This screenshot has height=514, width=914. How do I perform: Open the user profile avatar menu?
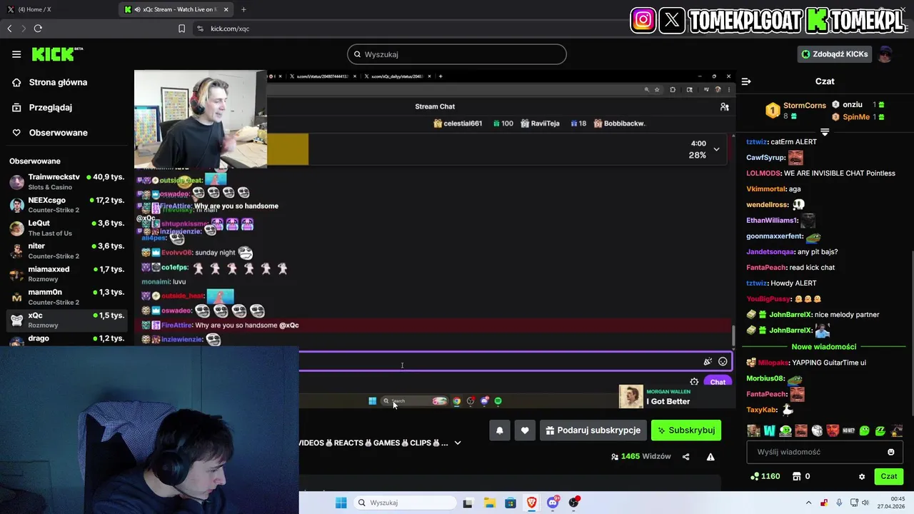click(x=885, y=54)
